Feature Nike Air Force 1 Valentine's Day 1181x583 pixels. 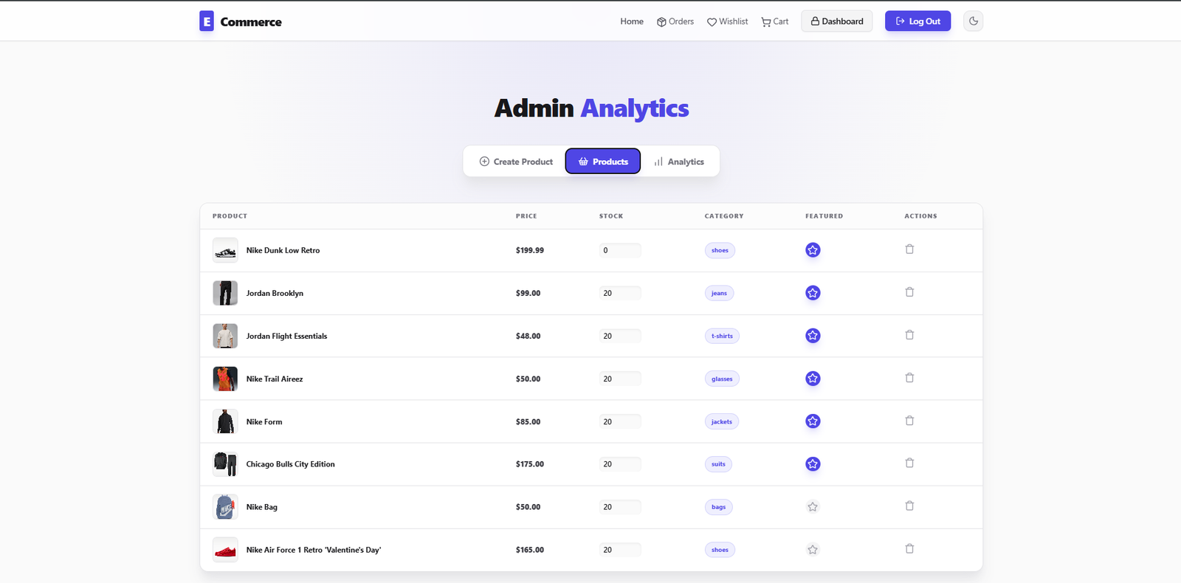click(813, 550)
